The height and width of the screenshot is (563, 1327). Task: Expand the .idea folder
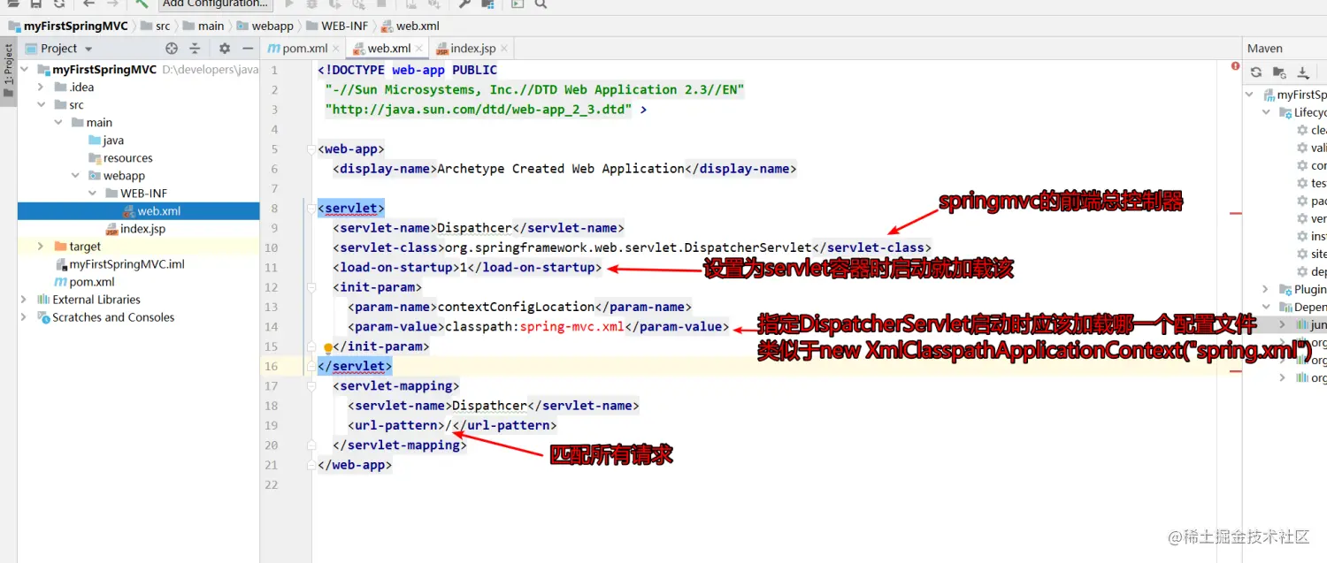coord(41,87)
